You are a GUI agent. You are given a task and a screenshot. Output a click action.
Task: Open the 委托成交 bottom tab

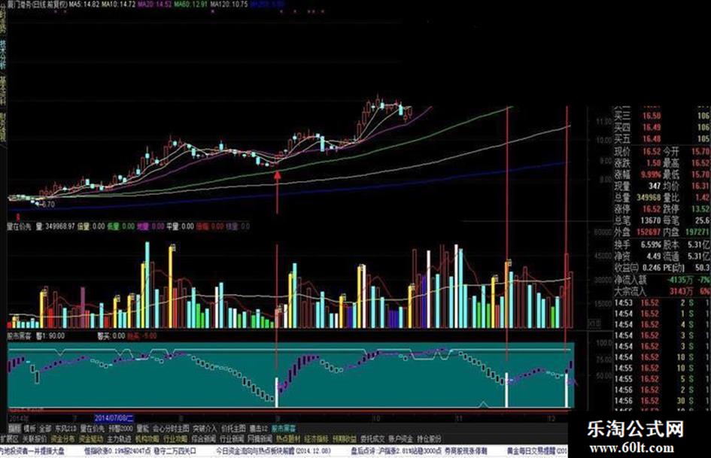[x=372, y=439]
